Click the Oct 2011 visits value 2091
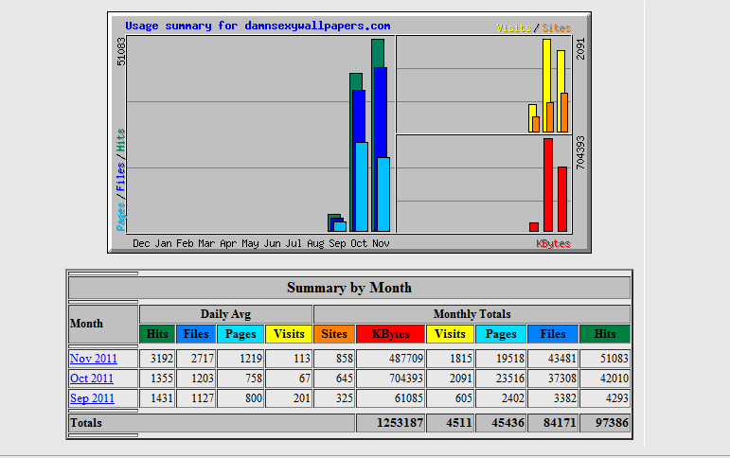730x458 pixels. [x=460, y=379]
